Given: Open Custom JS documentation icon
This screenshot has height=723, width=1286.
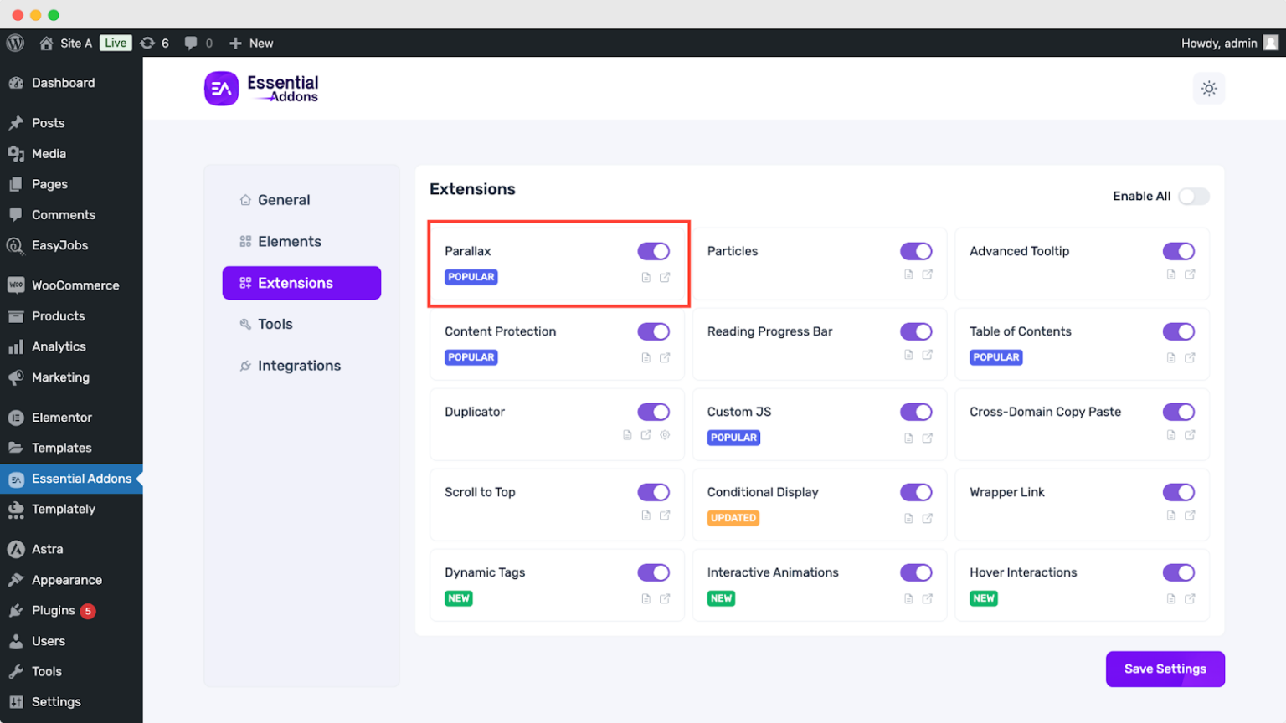Looking at the screenshot, I should [908, 438].
